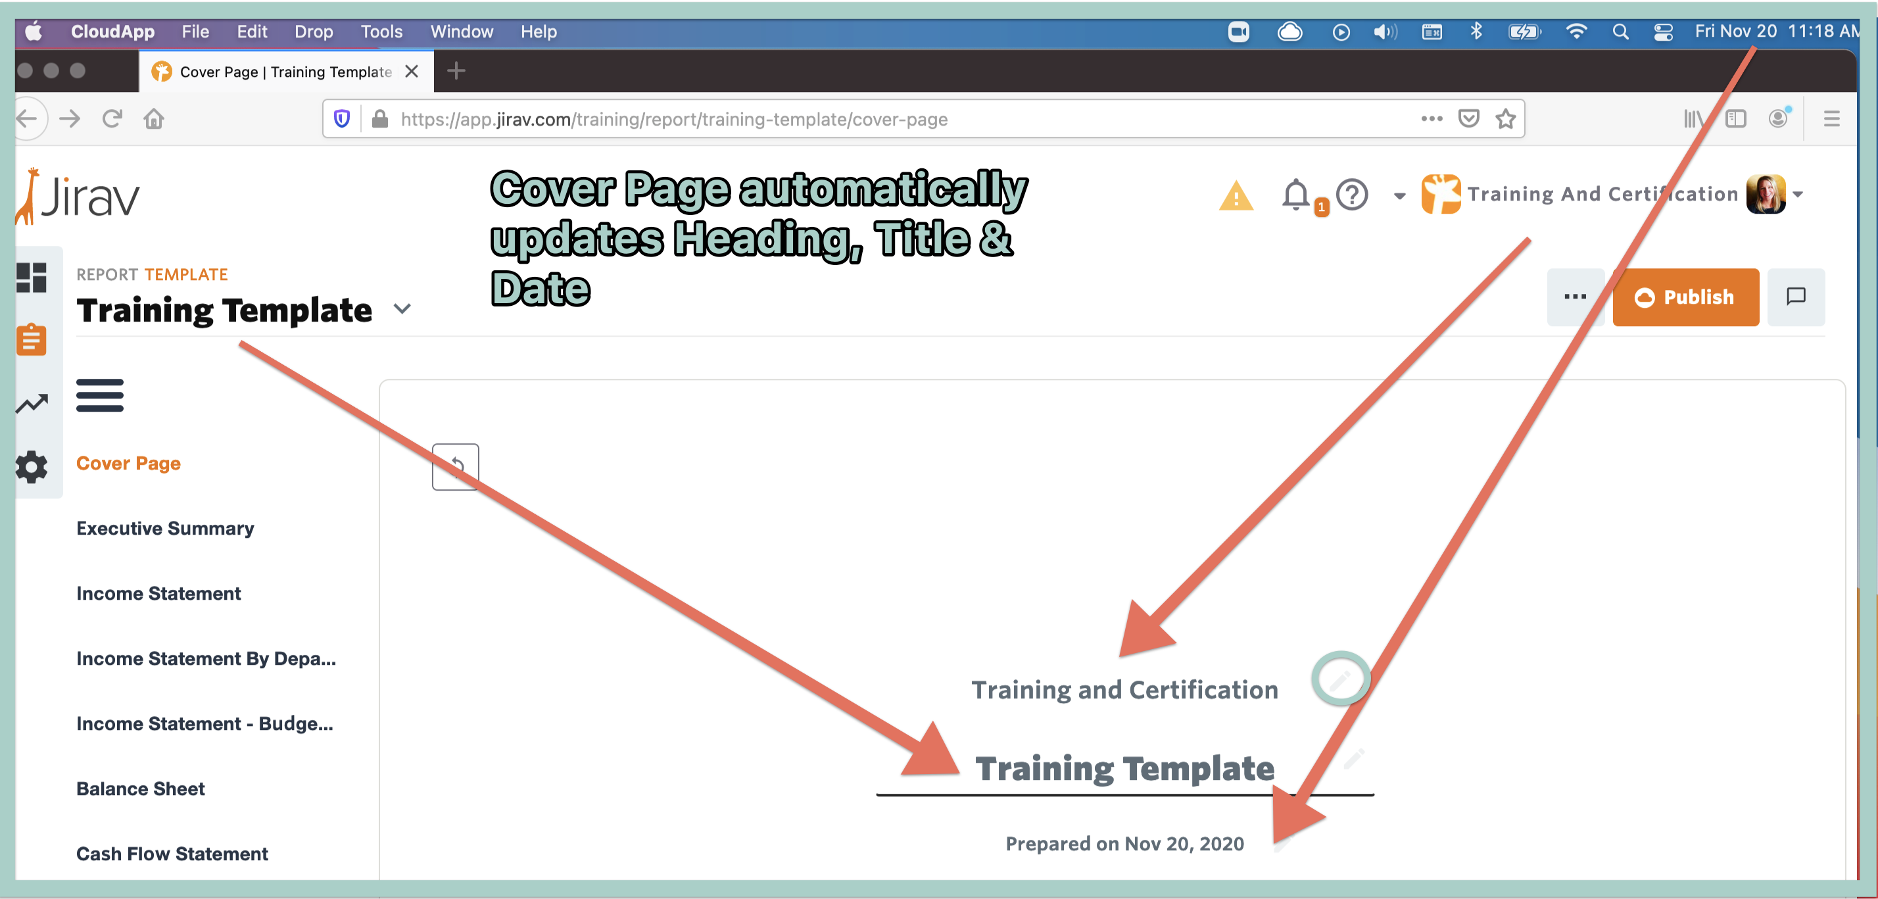Open the Firefox application menu

click(x=1831, y=119)
